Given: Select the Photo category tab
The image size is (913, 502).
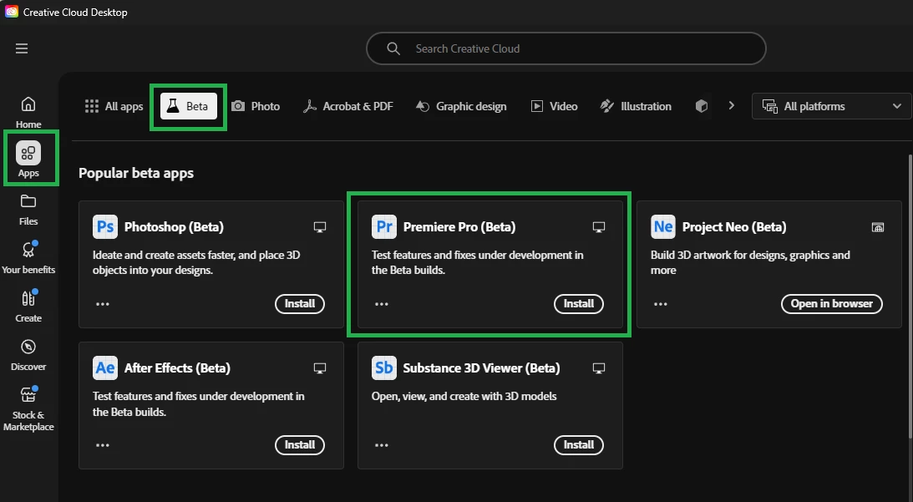Looking at the screenshot, I should pos(256,106).
